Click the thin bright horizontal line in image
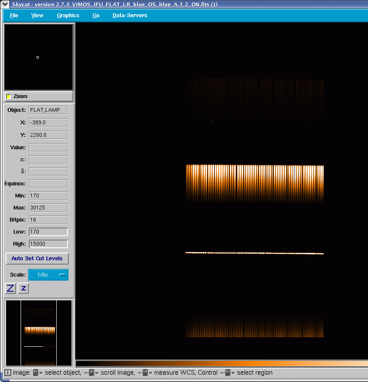This screenshot has height=382, width=368. 255,253
